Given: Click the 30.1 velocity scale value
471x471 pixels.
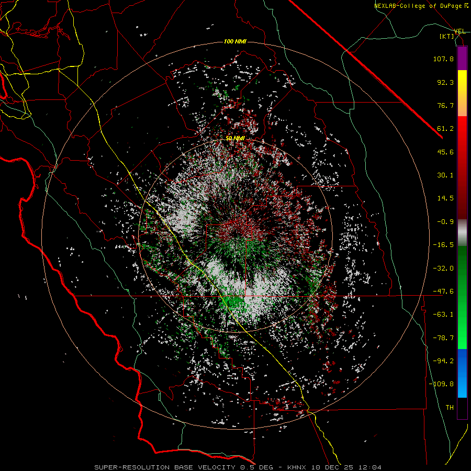Looking at the screenshot, I should [445, 175].
